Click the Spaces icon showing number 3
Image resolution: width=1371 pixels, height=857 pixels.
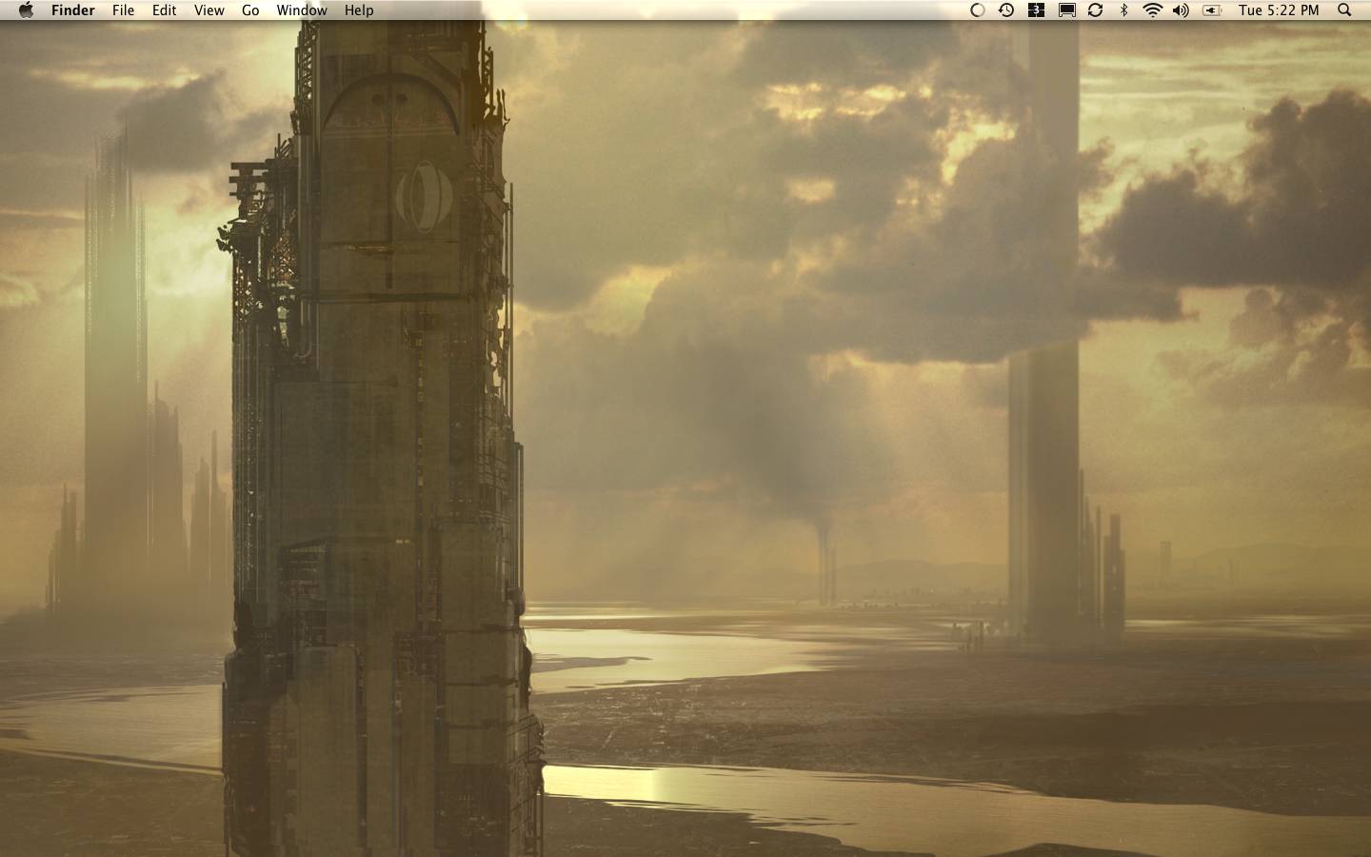[x=1036, y=10]
